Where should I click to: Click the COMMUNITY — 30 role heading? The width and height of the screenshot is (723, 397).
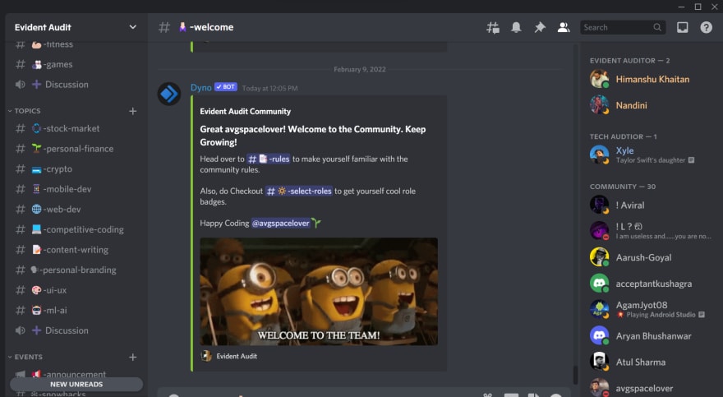623,187
